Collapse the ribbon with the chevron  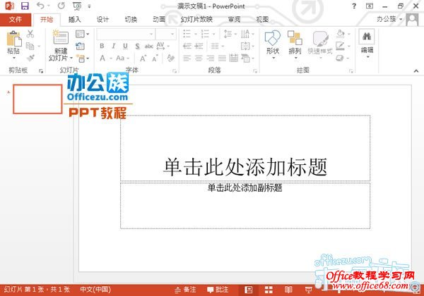coord(416,71)
